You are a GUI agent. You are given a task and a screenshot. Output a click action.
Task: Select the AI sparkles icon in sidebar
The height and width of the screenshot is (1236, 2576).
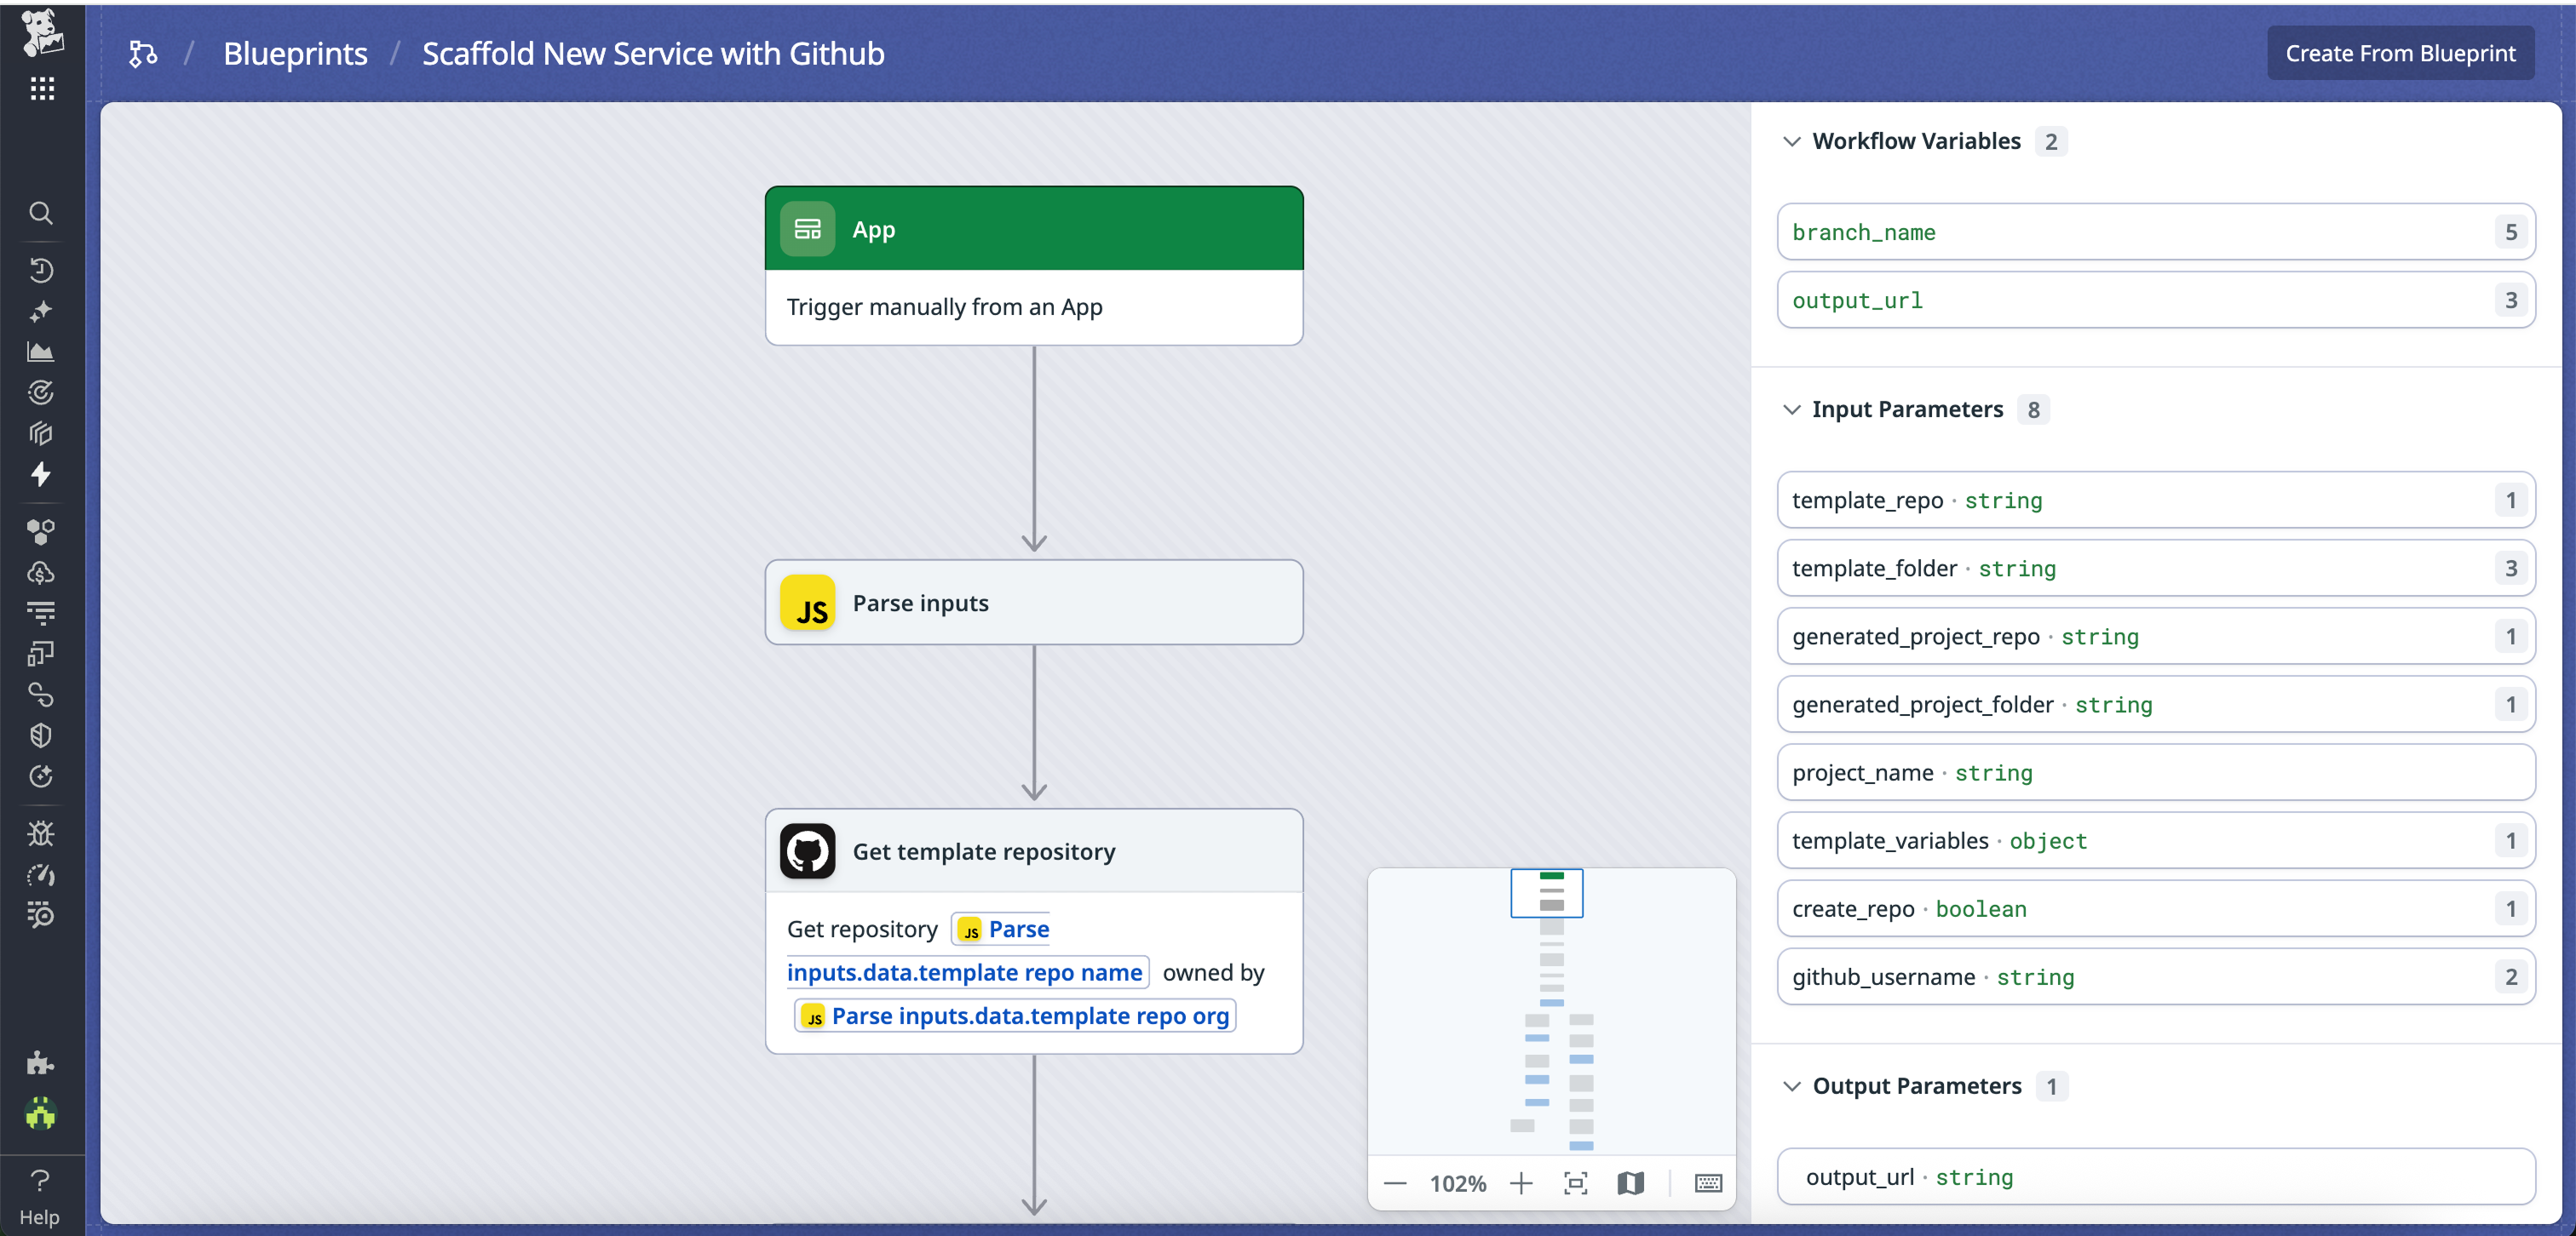coord(41,312)
